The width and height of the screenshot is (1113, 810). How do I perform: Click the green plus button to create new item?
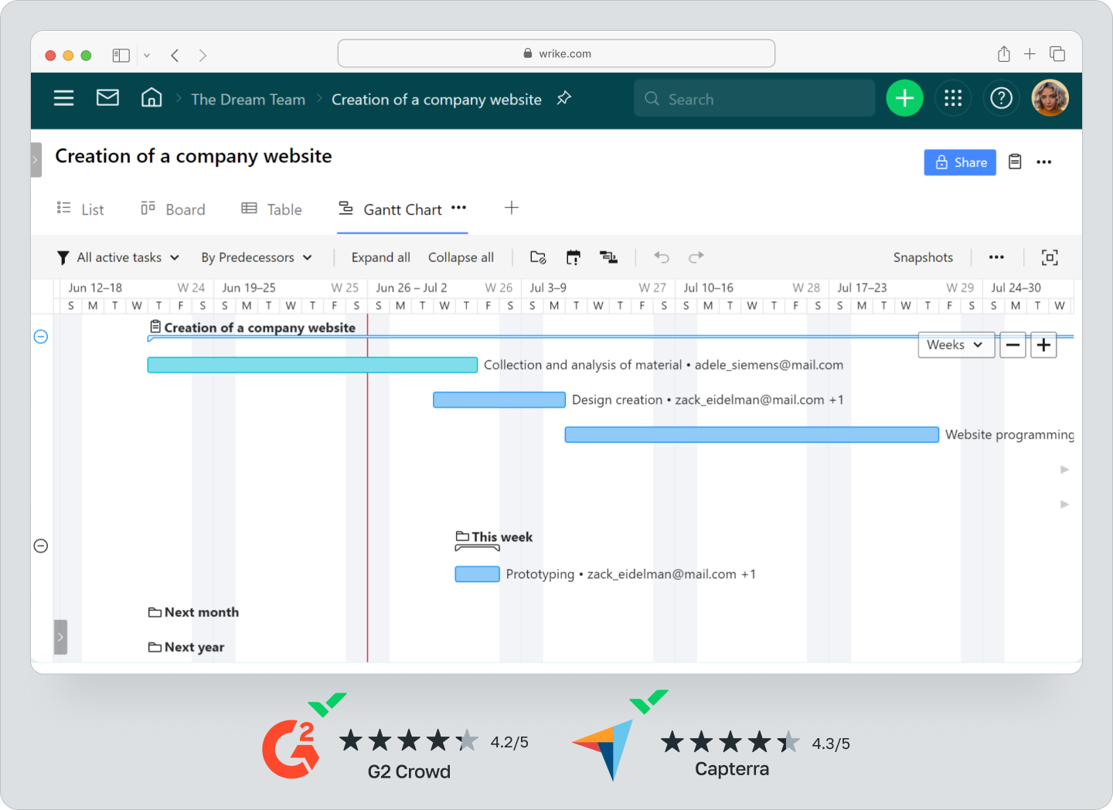[904, 98]
